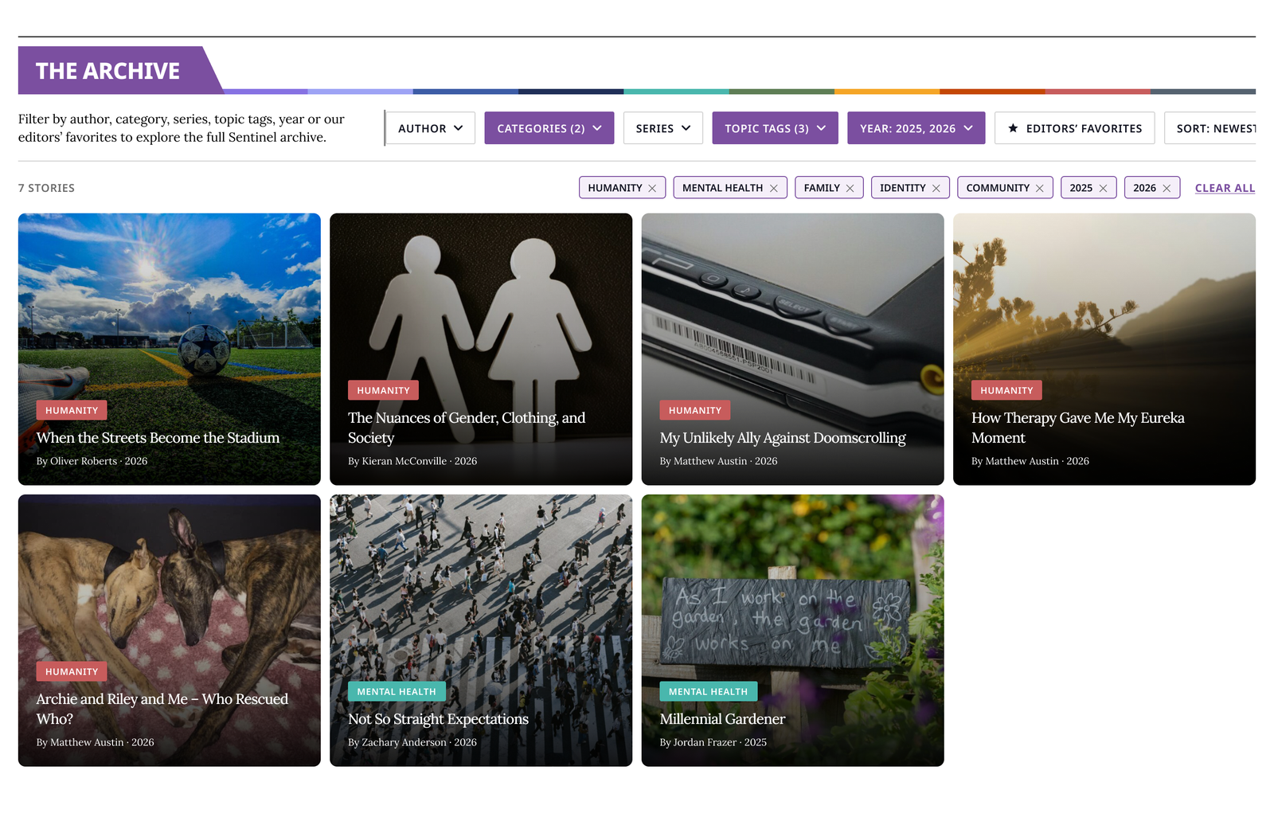Open 'The Nuances of Gender, Clothing, and Society'
Image resolution: width=1274 pixels, height=821 pixels.
point(467,428)
